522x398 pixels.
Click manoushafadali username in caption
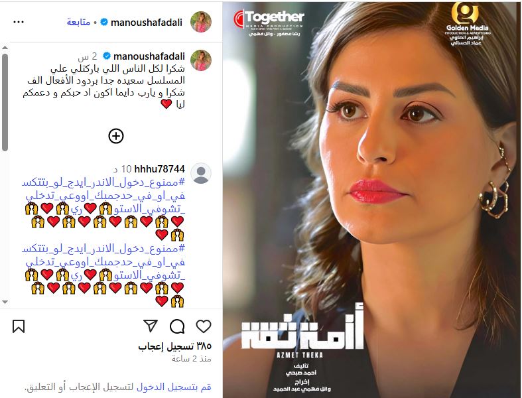[149, 56]
